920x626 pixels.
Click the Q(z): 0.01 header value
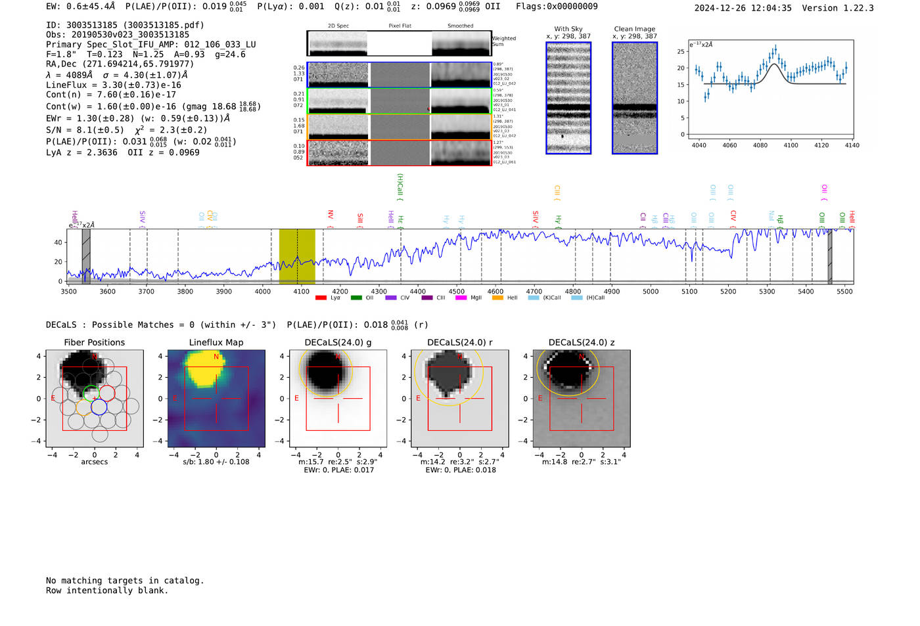coord(367,7)
